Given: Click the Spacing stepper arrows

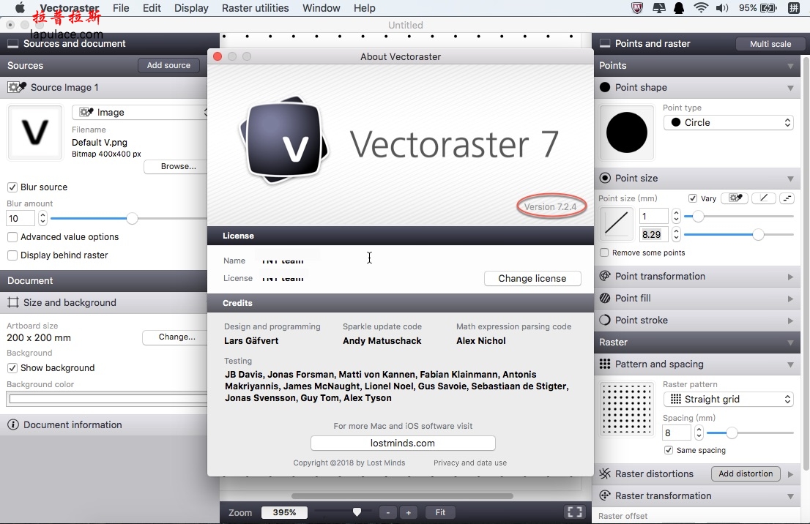Looking at the screenshot, I should coord(699,433).
